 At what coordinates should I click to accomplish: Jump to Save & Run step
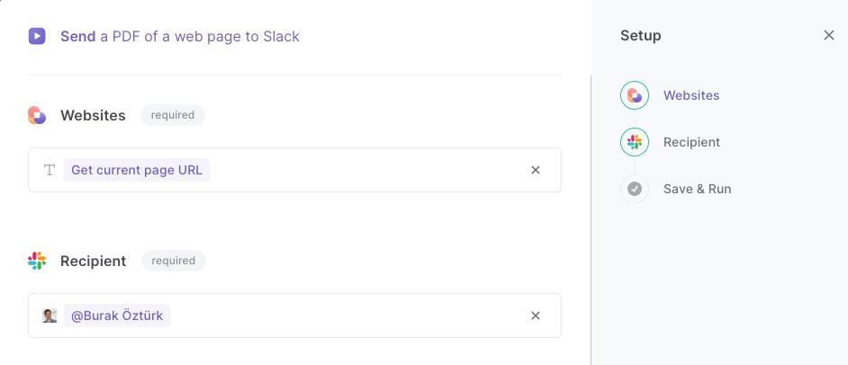[x=697, y=189]
